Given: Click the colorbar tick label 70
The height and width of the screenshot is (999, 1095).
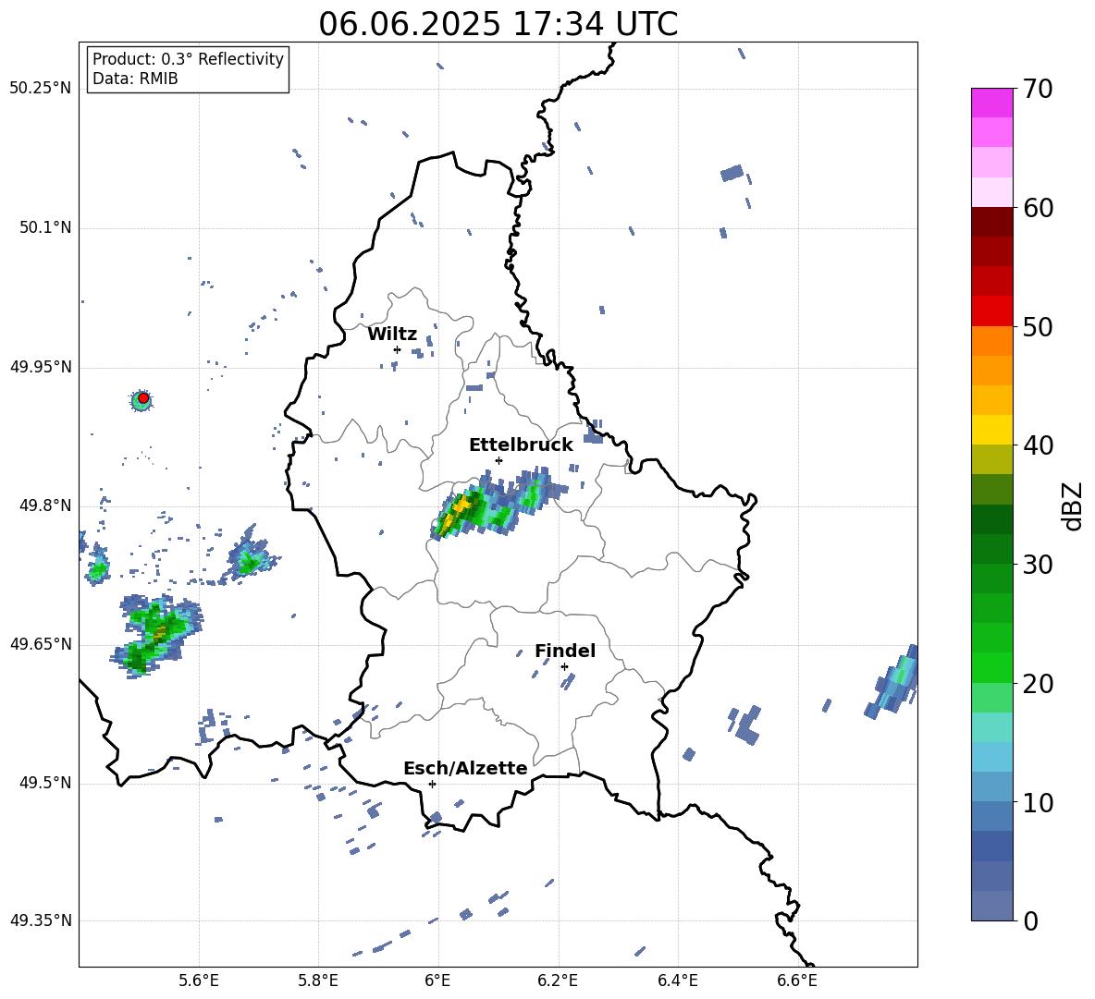Looking at the screenshot, I should (x=1037, y=89).
